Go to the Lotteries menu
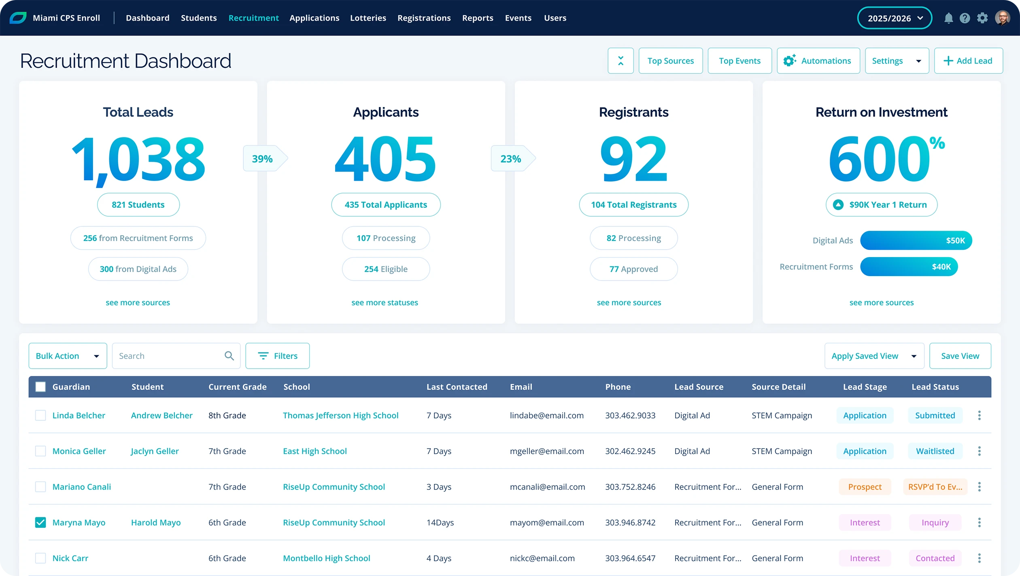The width and height of the screenshot is (1020, 576). (368, 18)
